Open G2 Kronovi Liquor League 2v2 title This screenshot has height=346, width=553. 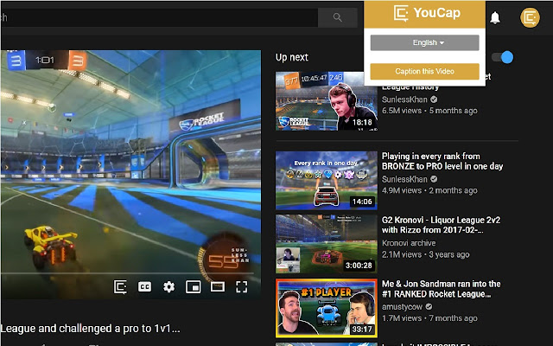[441, 225]
